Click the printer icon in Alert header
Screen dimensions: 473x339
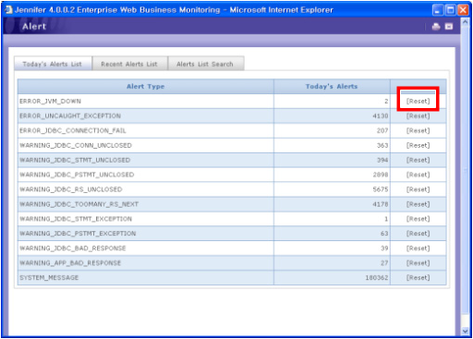coord(436,27)
